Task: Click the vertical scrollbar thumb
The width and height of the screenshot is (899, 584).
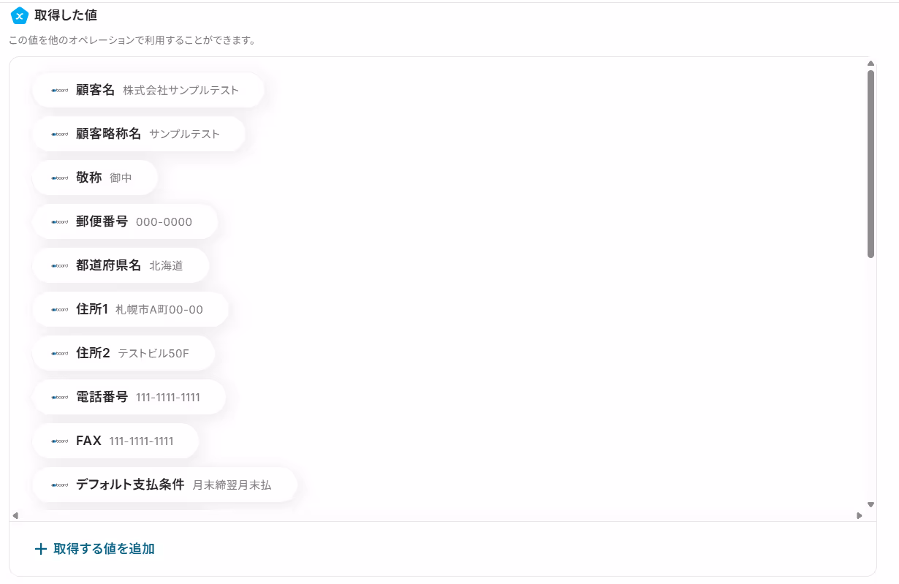Action: [870, 164]
